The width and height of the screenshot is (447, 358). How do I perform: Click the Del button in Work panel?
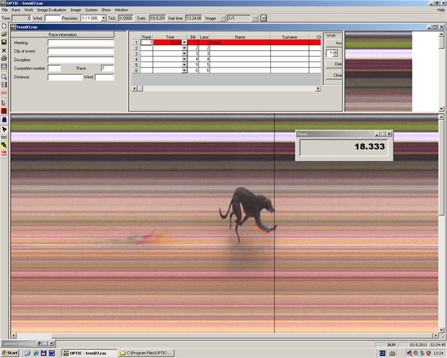click(334, 64)
